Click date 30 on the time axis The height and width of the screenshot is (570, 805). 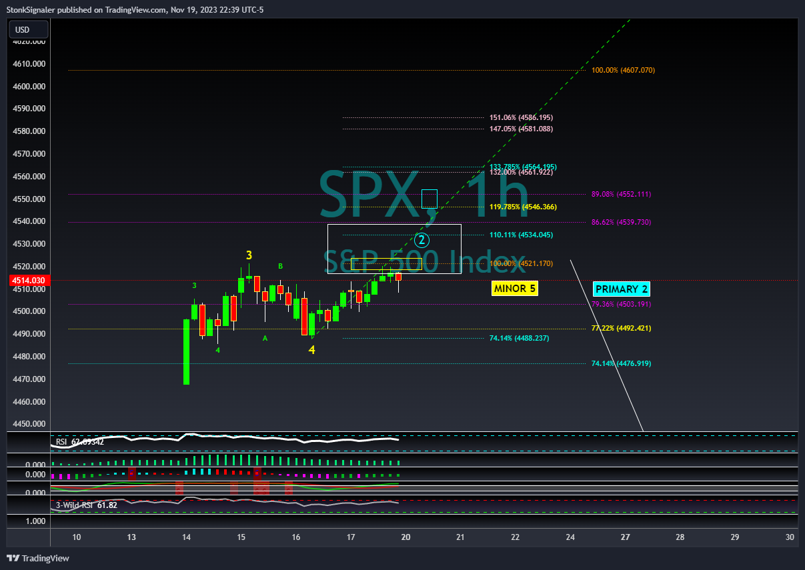(790, 537)
